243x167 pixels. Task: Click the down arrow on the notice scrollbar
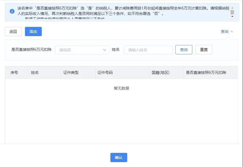coord(232,16)
